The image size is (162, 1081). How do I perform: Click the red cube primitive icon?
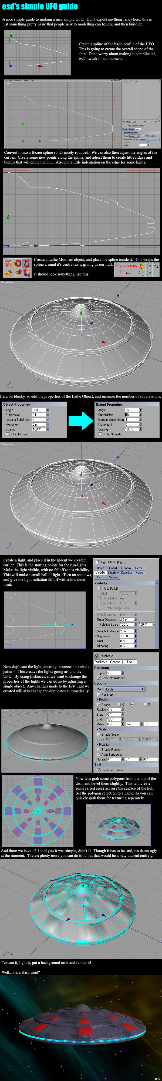pos(8,264)
